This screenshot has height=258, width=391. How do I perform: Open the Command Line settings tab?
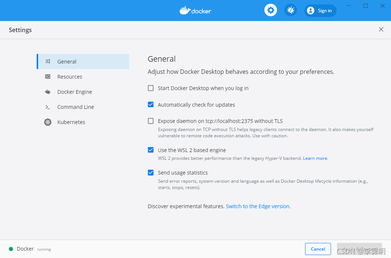coord(83,107)
